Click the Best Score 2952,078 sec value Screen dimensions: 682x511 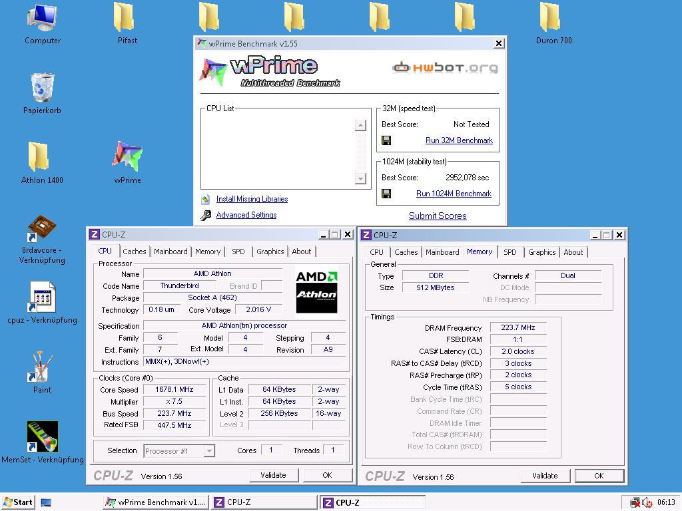(x=467, y=178)
